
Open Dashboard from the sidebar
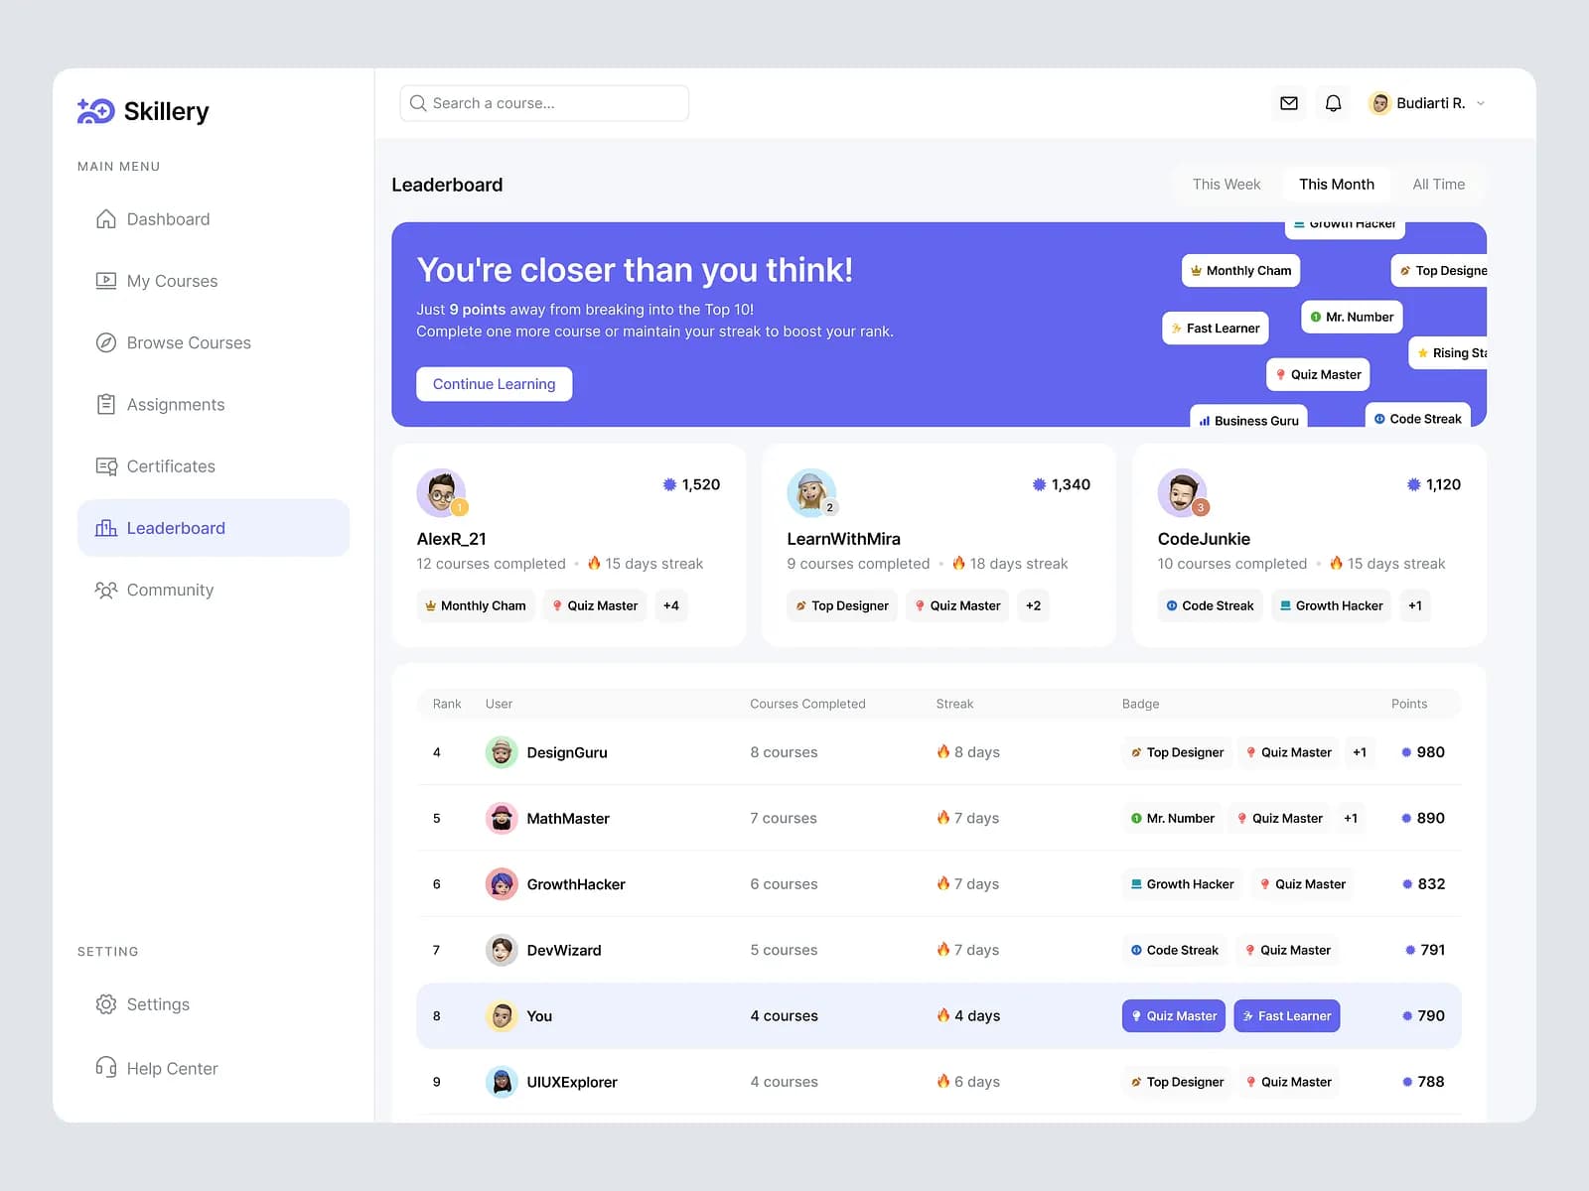(x=168, y=219)
